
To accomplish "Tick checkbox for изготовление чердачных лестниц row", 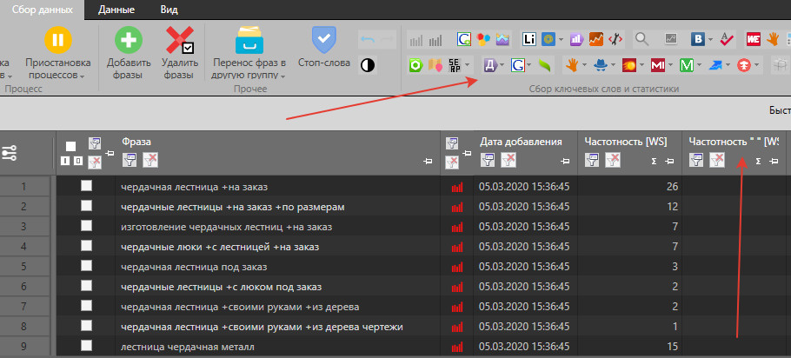I will 86,226.
